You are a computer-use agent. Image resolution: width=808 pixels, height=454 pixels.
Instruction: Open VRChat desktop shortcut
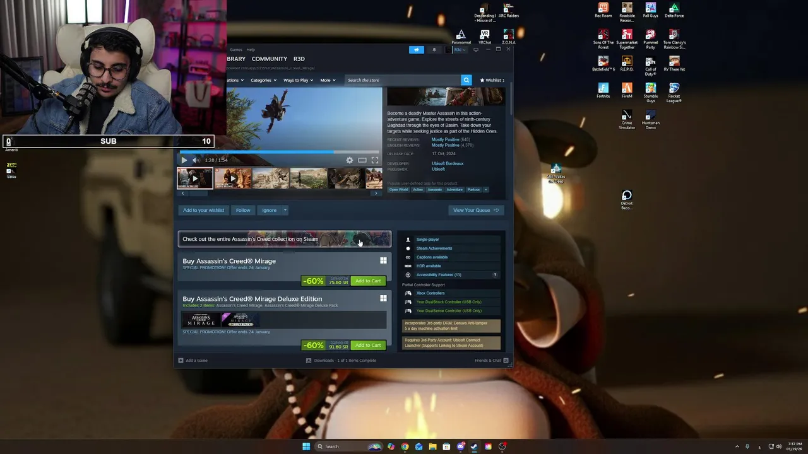coord(485,37)
